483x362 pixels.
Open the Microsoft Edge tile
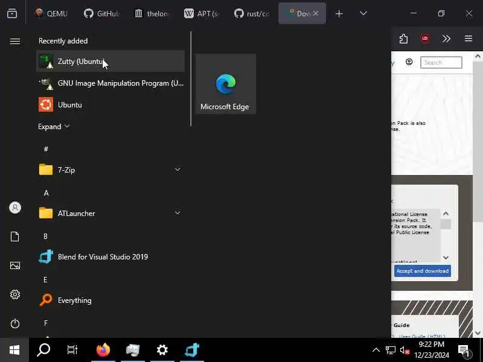[226, 84]
